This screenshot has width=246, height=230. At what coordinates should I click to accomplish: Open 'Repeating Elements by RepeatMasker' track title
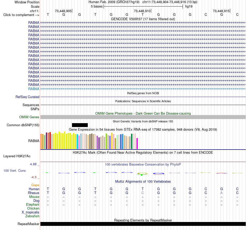pos(143,220)
